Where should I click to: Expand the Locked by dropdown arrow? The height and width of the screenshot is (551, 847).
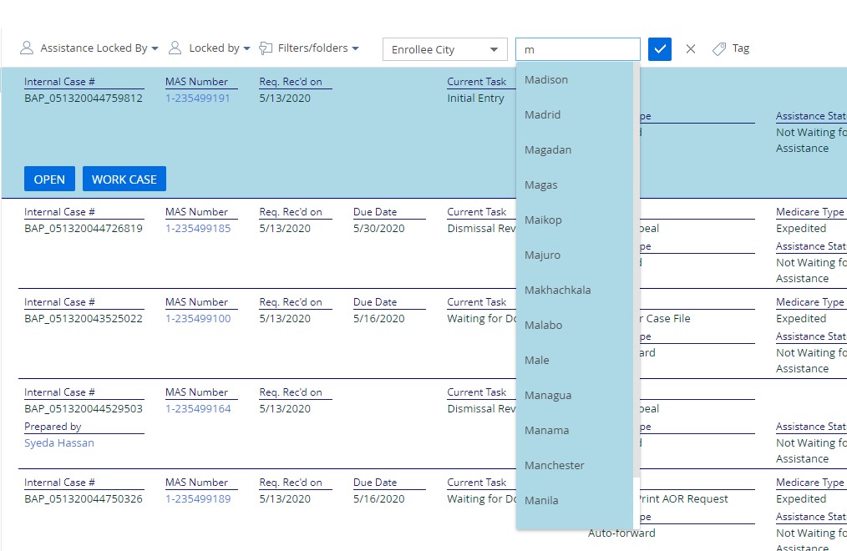point(247,48)
